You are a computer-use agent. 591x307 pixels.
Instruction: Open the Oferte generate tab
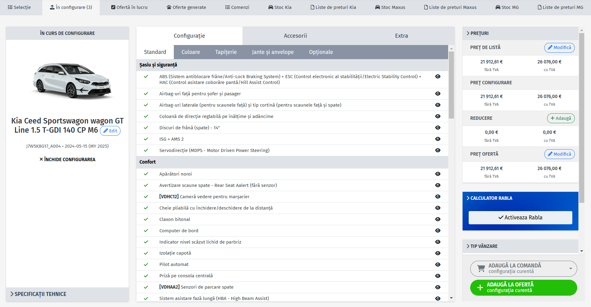tap(186, 7)
